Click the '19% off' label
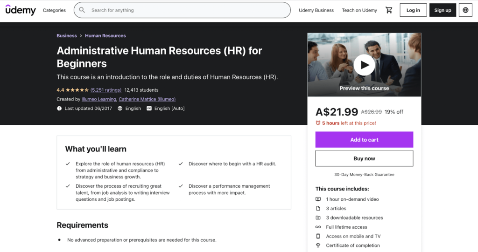This screenshot has height=252, width=478. (x=394, y=112)
